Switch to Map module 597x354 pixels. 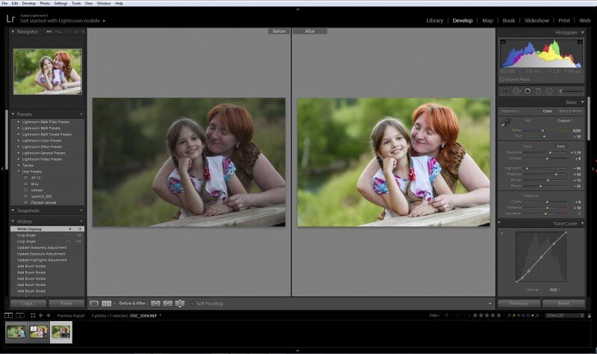[487, 21]
